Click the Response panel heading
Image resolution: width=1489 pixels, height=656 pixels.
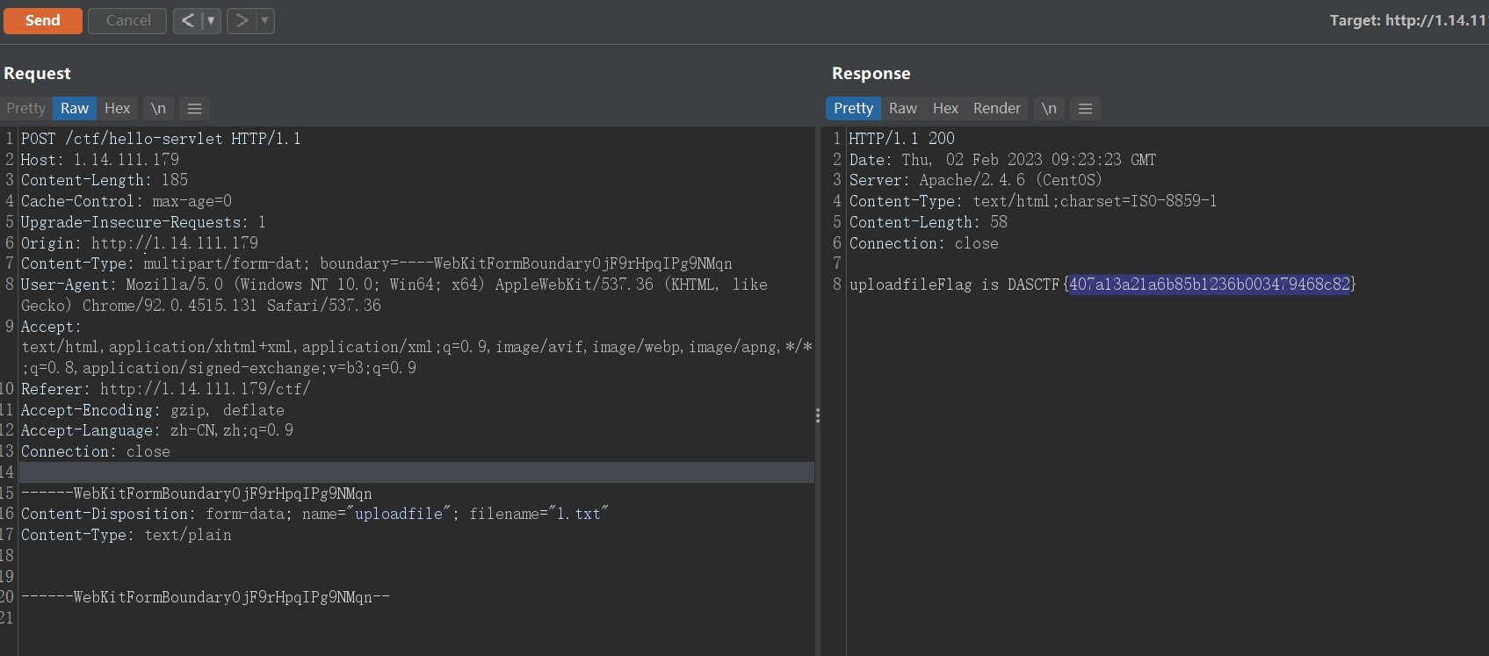pos(871,74)
